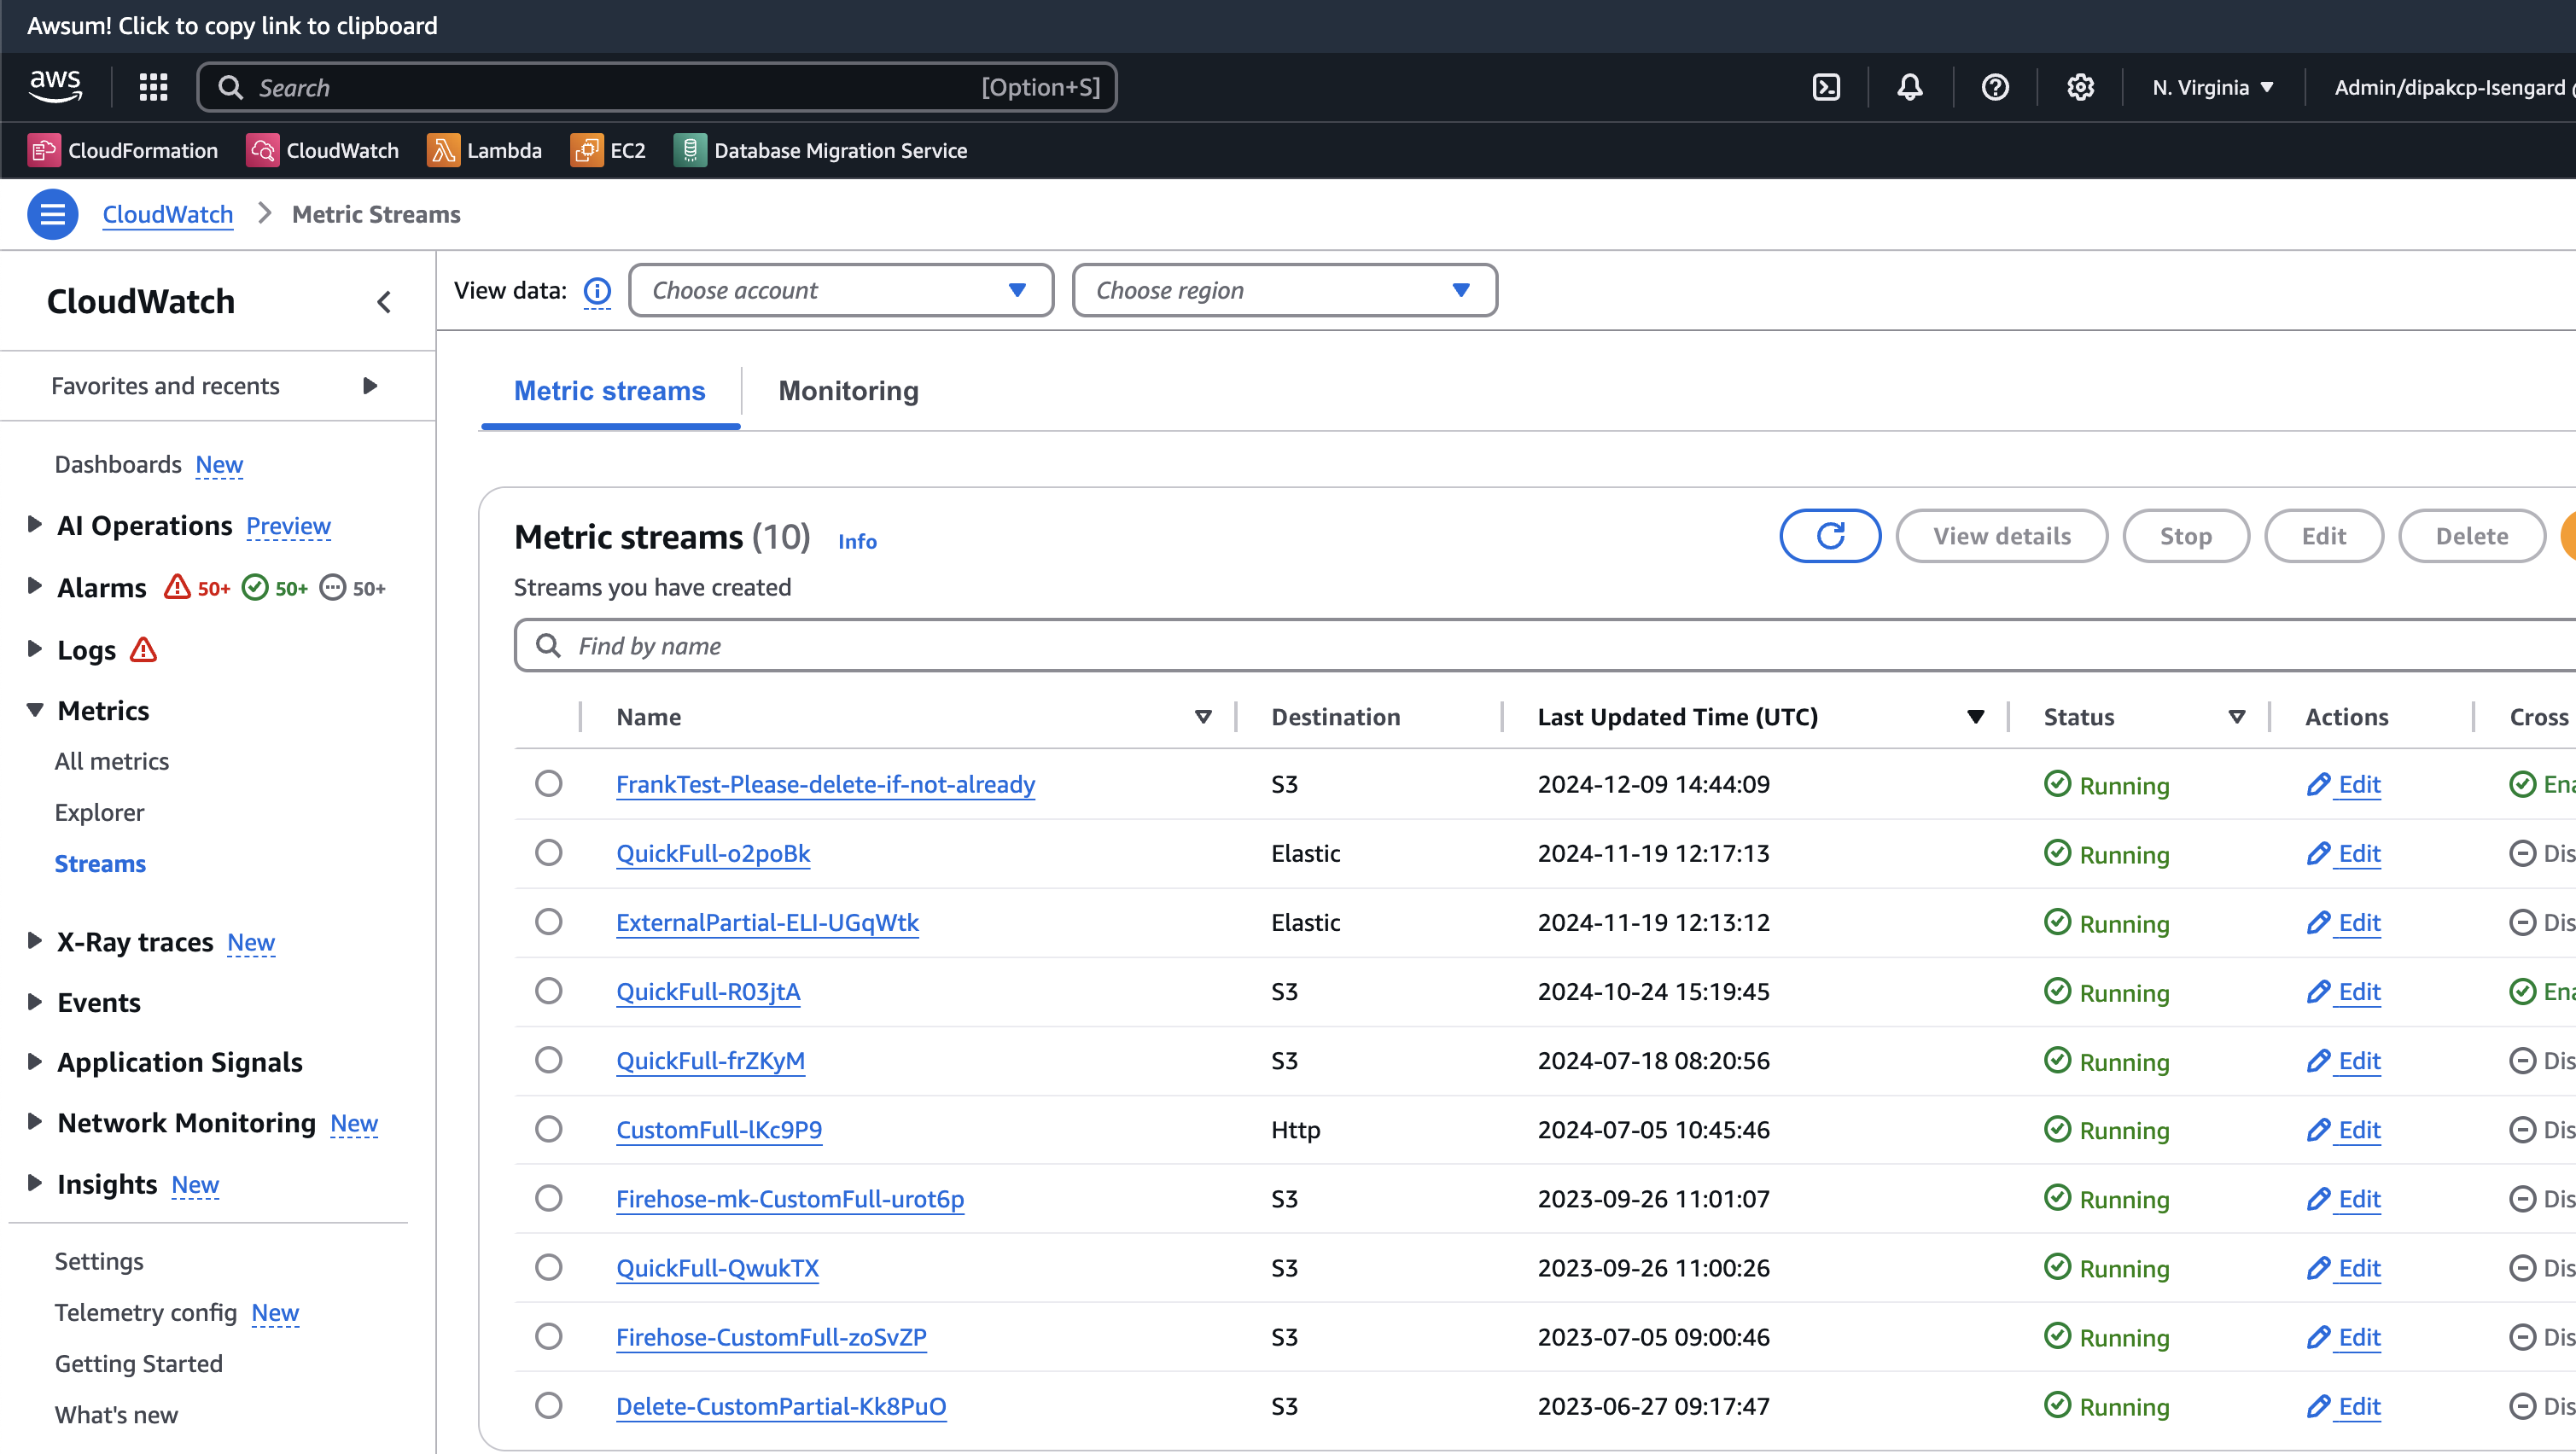The height and width of the screenshot is (1454, 2576).
Task: Edit the Delete-CustomPartial-Kk8PuO stream
Action: pos(2344,1406)
